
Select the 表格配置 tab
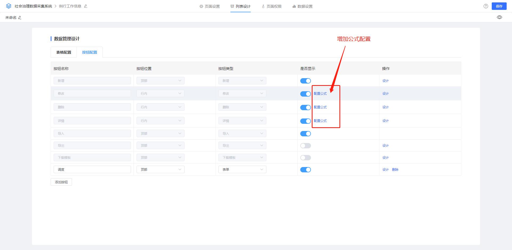[x=64, y=52]
